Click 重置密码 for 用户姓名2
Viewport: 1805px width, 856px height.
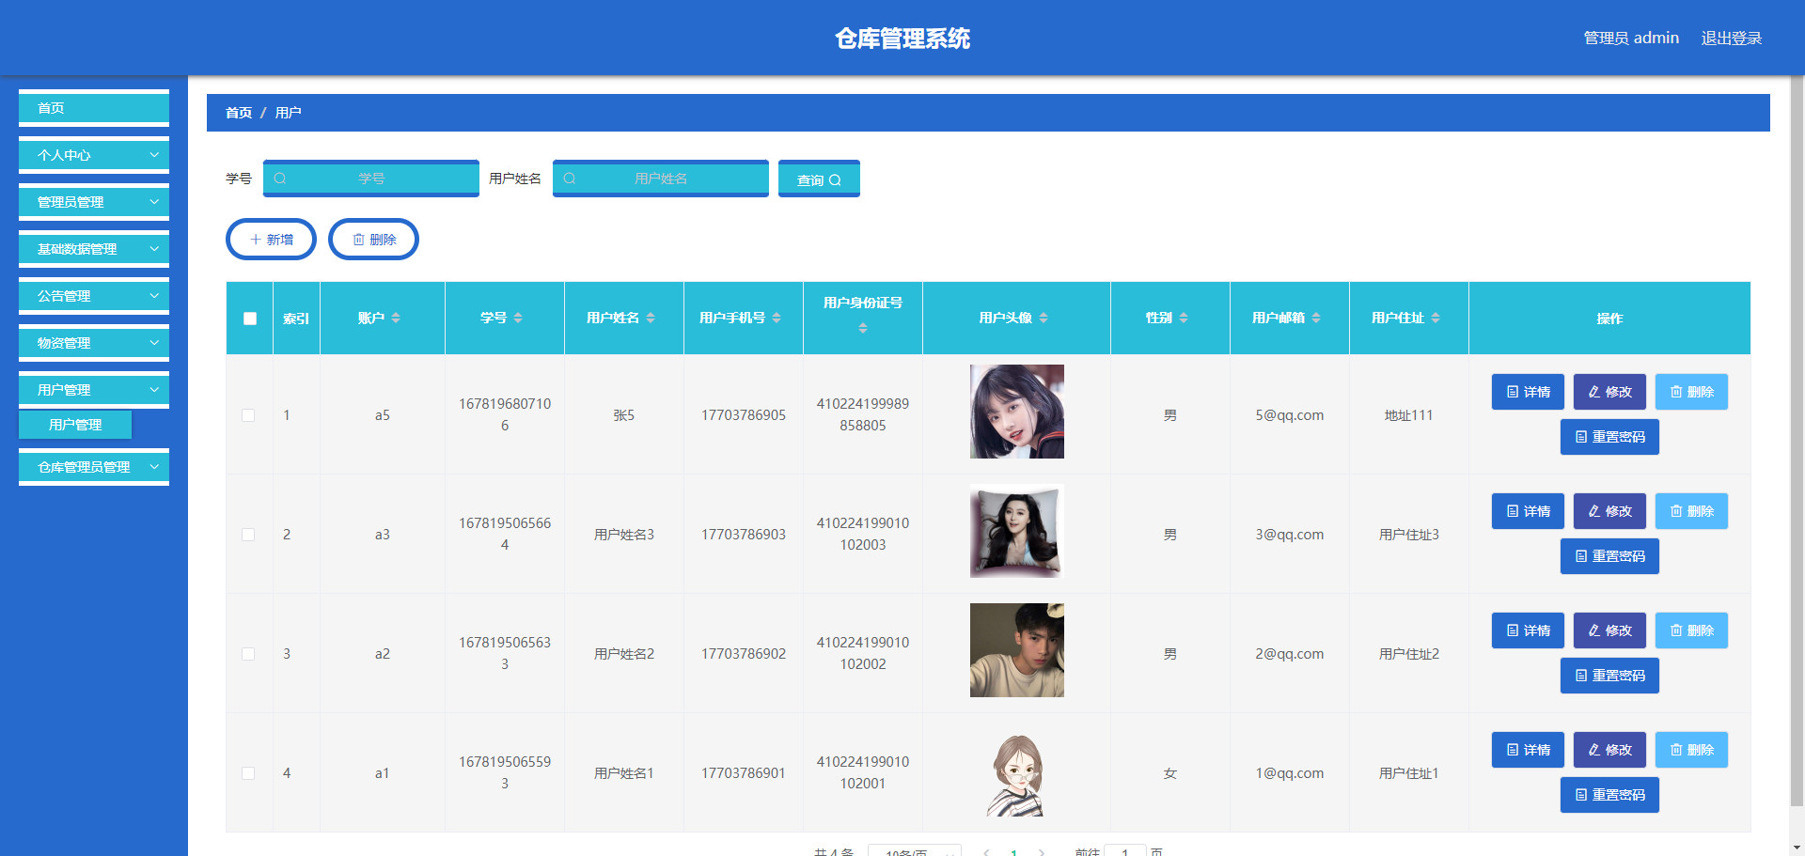[x=1609, y=676]
